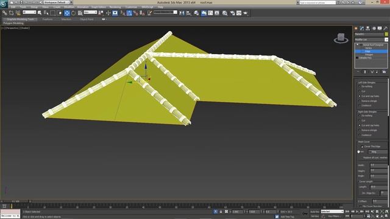Viewport: 390px width, 219px height.
Task: Open the Rendering menu
Action: pos(115,7)
